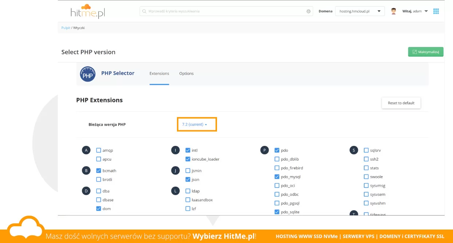
Task: Uncheck the pdo extension
Action: 277,150
